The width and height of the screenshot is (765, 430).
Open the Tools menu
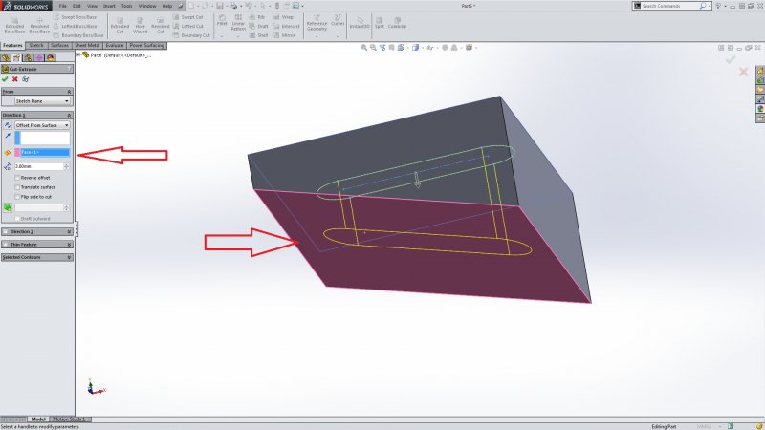[x=126, y=6]
